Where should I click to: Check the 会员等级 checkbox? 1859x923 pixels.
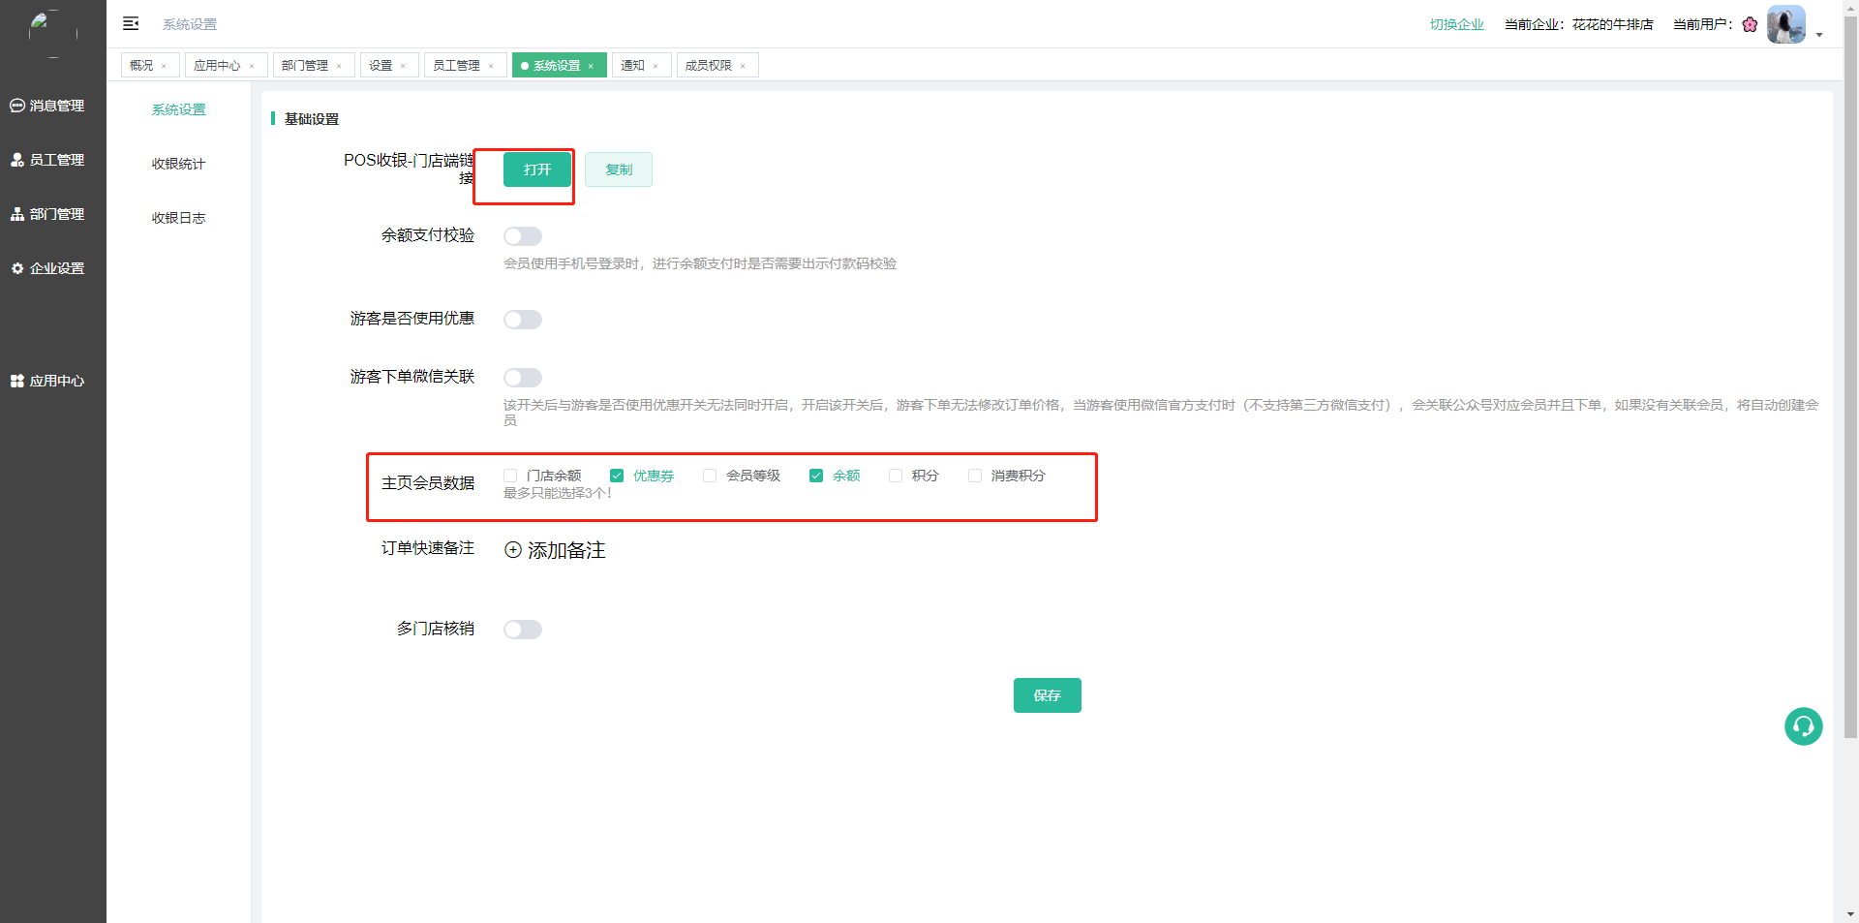pyautogui.click(x=710, y=476)
